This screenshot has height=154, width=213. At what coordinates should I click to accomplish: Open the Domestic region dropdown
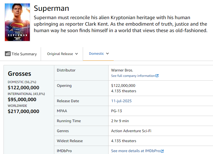(x=99, y=54)
